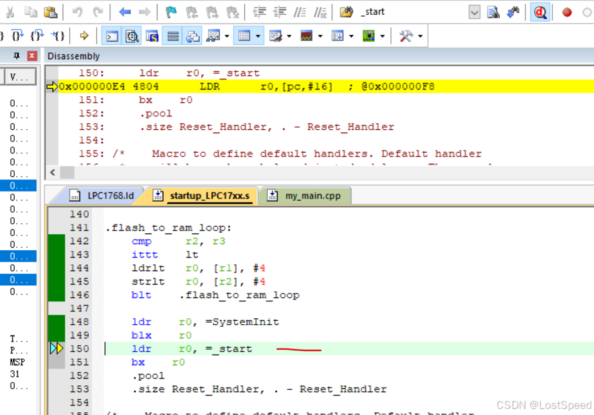Screen dimensions: 594x415
Task: Expand the Serial Windows dropdown arrow
Action: 289,36
